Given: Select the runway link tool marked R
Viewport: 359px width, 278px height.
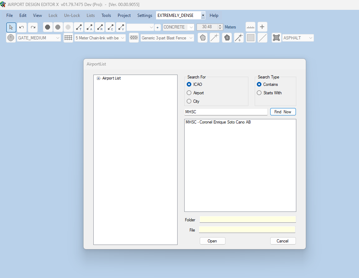Looking at the screenshot, I should coord(100,27).
